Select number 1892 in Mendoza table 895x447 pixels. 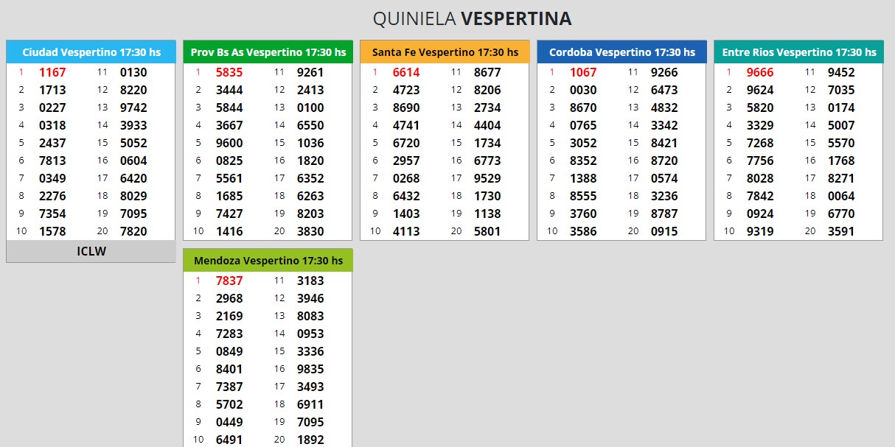coord(310,440)
